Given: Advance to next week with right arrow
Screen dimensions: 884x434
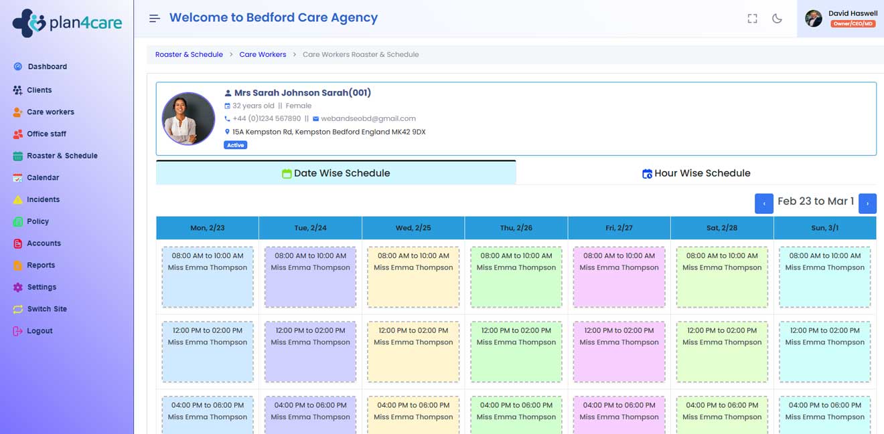Looking at the screenshot, I should pos(867,203).
